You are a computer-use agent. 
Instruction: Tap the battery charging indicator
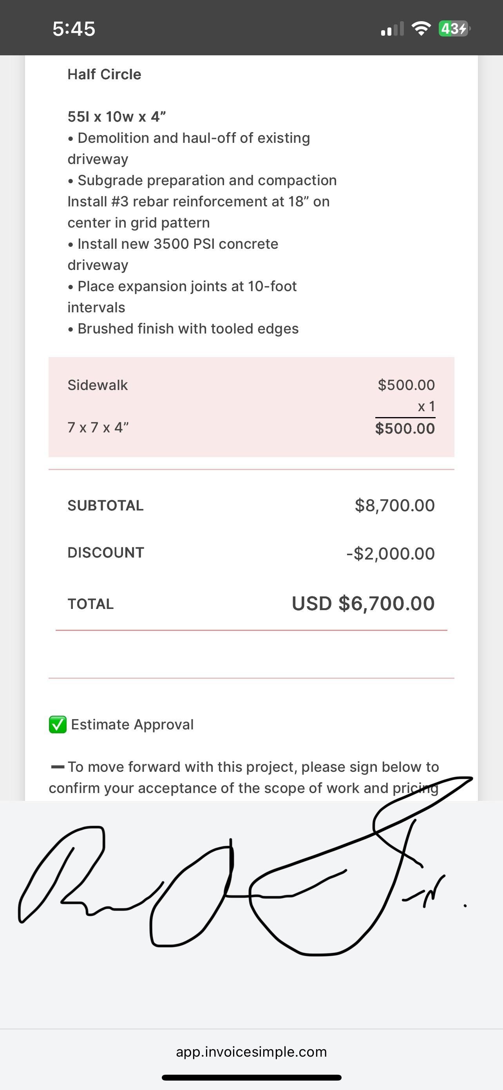[454, 29]
